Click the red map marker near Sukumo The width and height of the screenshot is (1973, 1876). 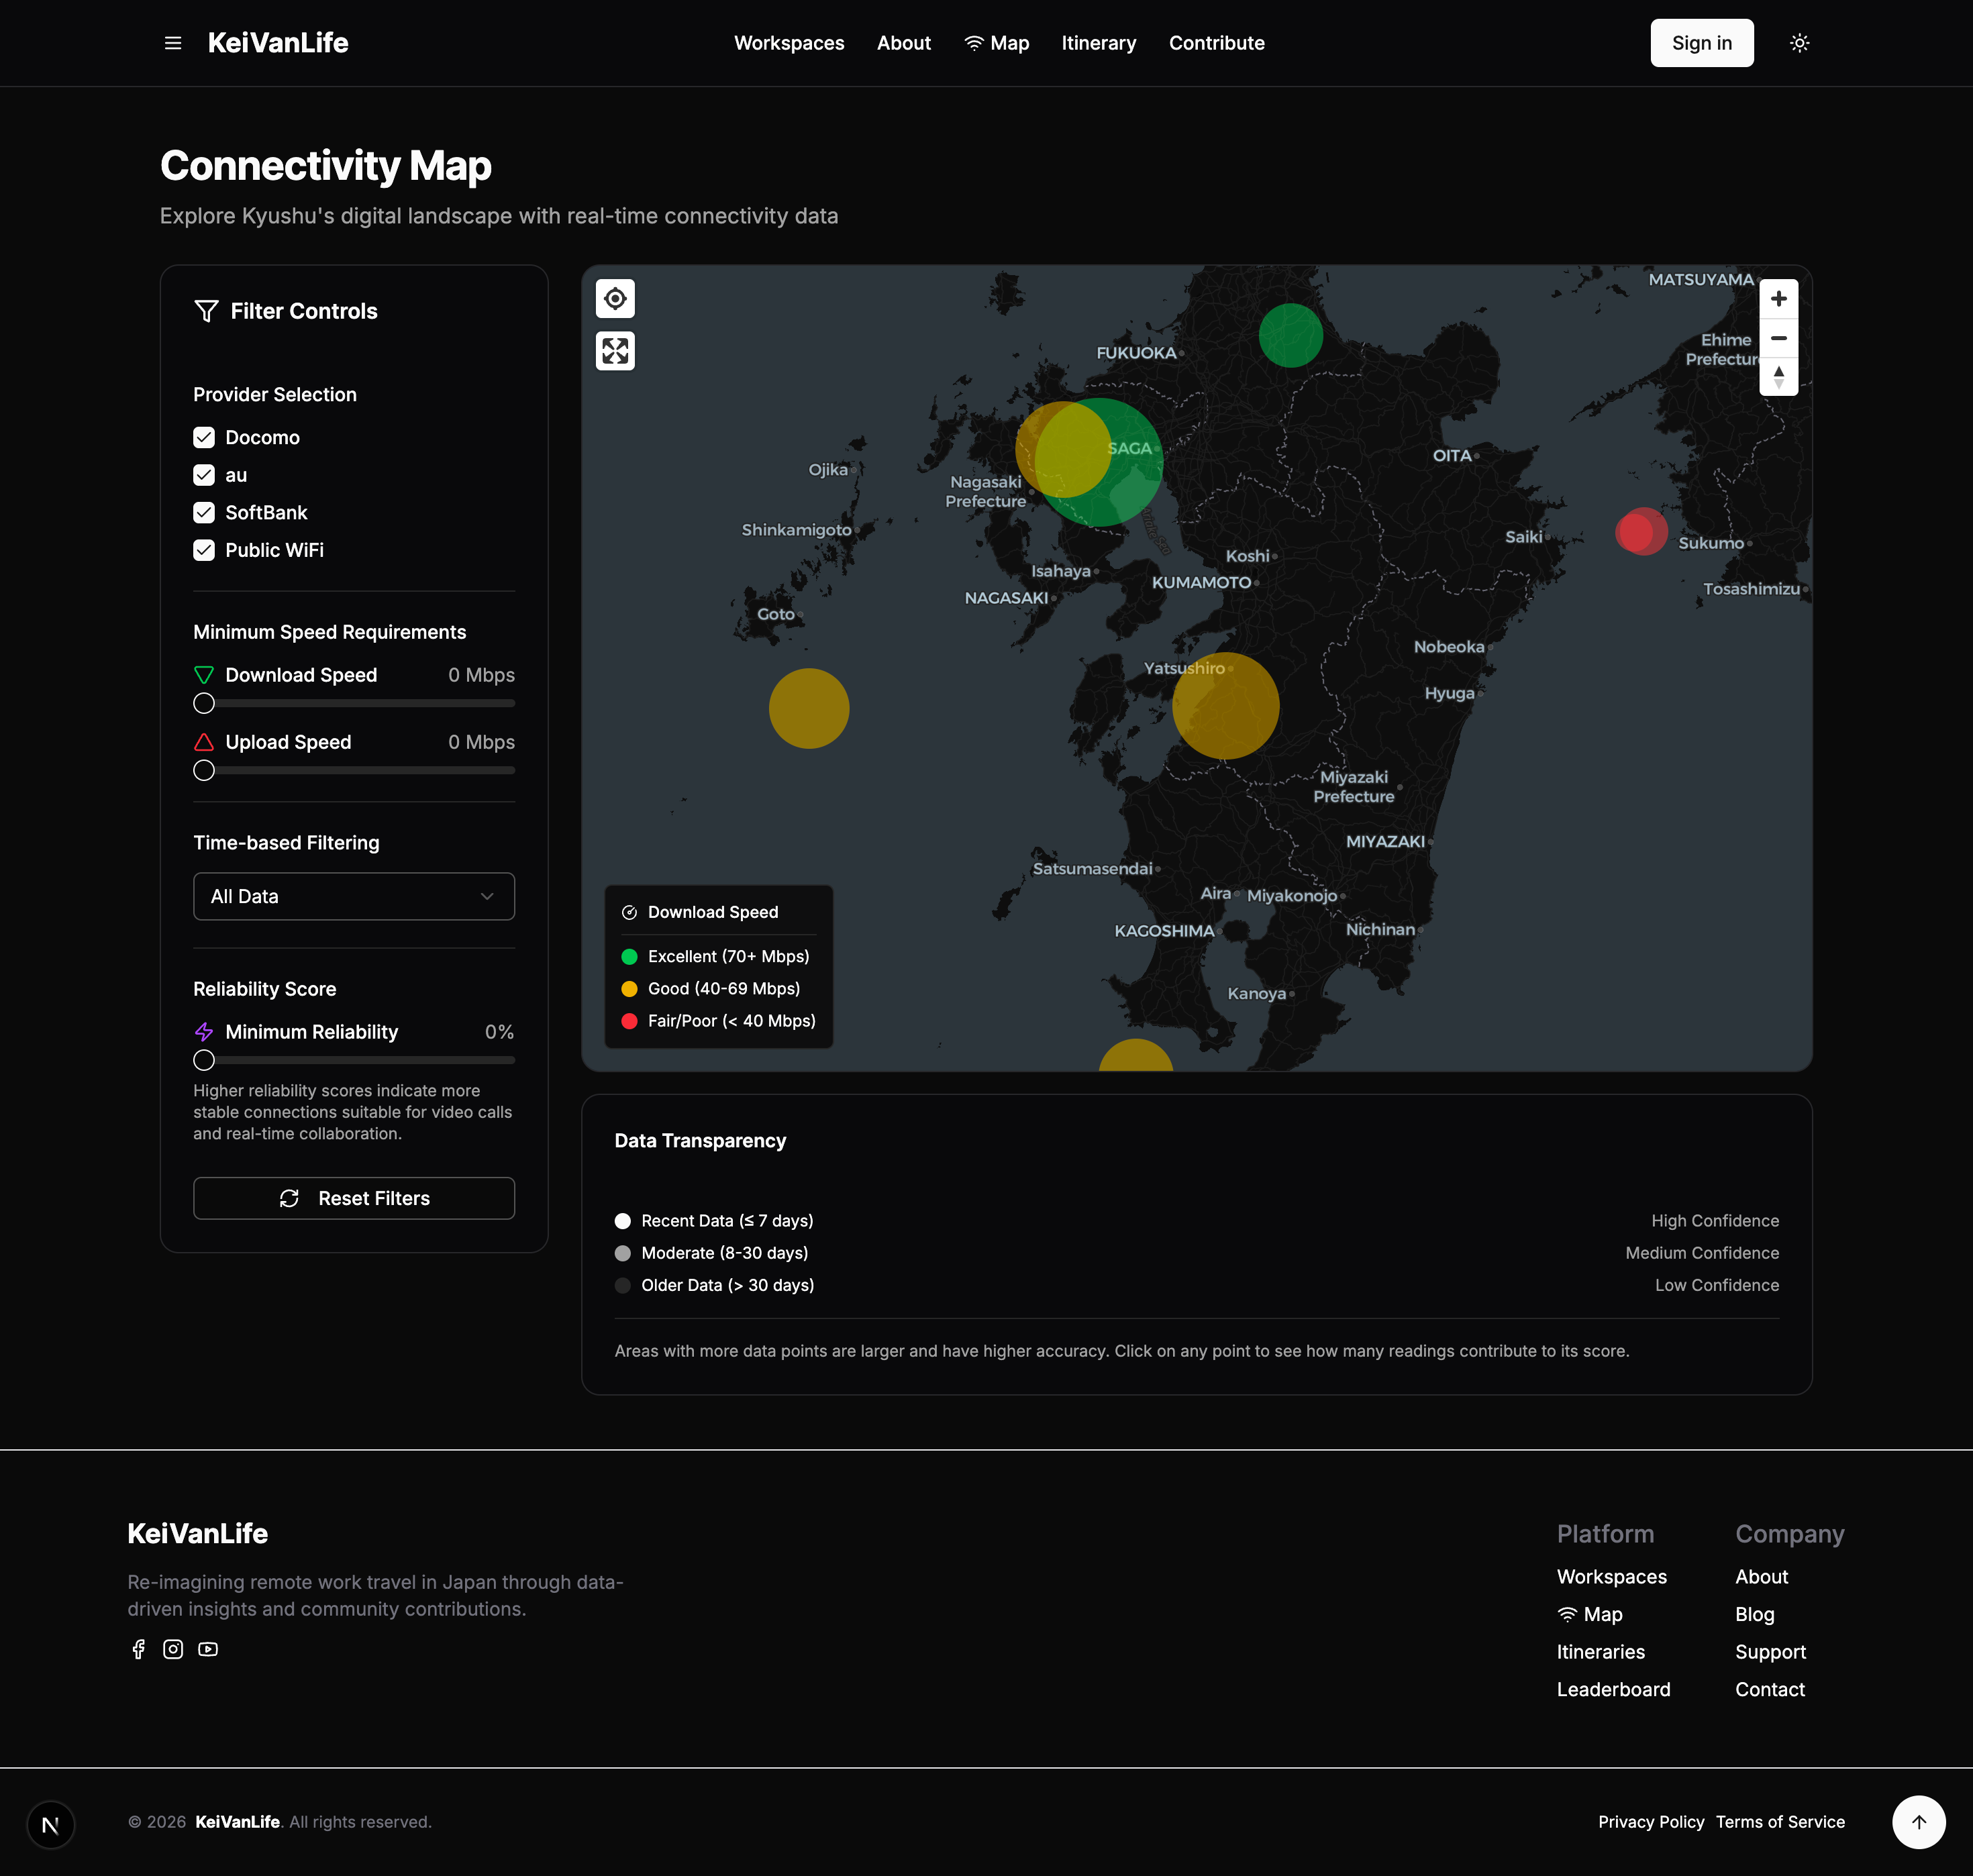[x=1641, y=531]
